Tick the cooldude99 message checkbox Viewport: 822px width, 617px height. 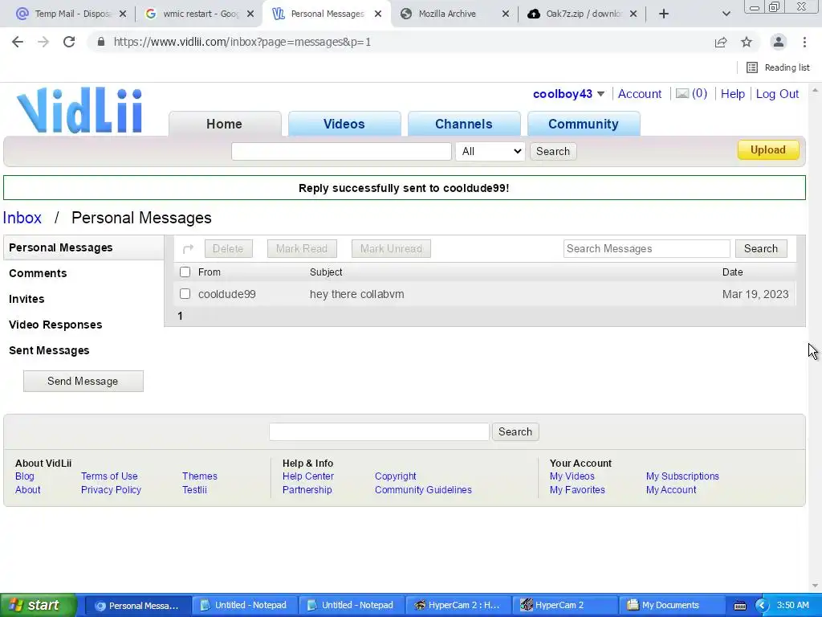[185, 294]
